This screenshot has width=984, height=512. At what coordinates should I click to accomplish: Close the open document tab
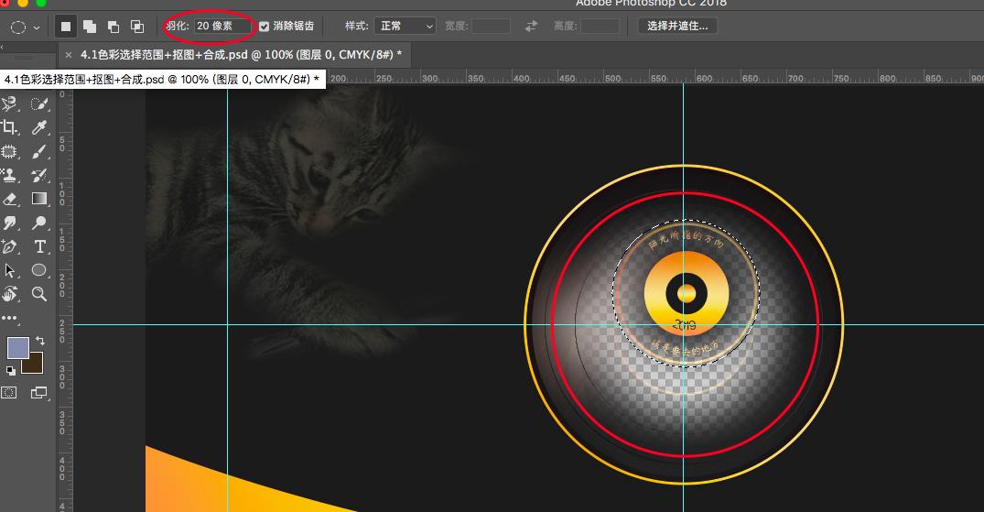point(69,55)
